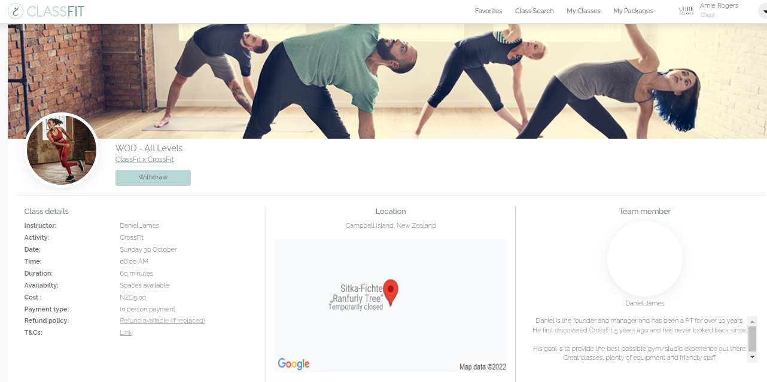767x382 pixels.
Task: Open My Classes page
Action: point(583,11)
